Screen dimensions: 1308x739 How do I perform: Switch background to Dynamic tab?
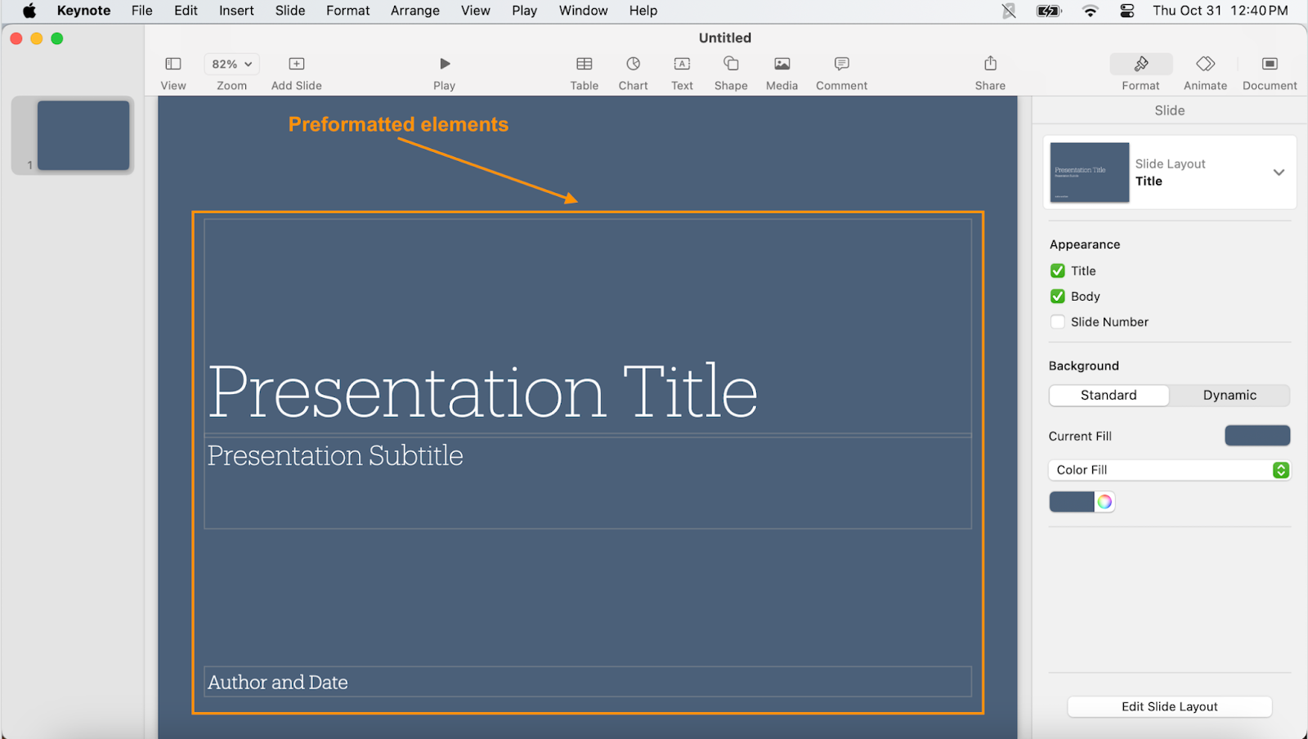[x=1230, y=396]
